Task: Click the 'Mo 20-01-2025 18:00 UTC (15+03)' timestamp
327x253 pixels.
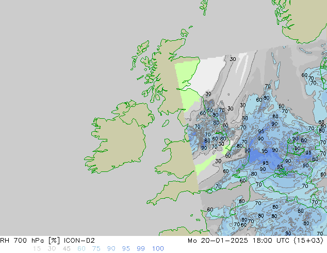Action: pos(256,241)
